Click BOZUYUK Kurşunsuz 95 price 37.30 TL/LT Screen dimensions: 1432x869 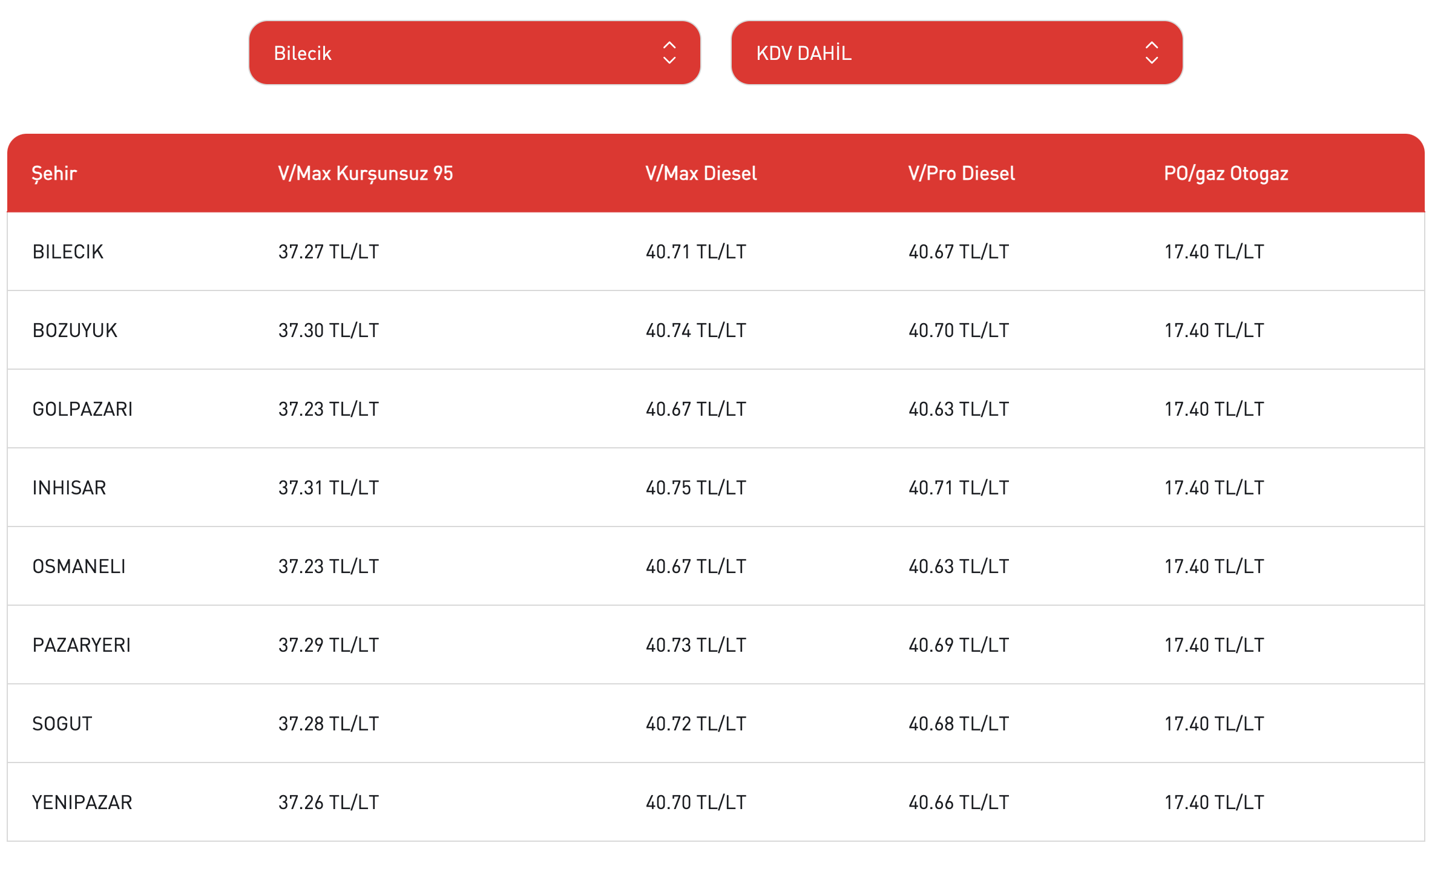329,330
